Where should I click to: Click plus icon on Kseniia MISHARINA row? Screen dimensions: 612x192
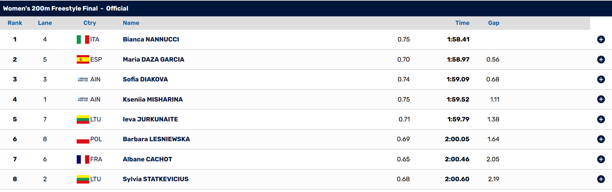coord(601,99)
